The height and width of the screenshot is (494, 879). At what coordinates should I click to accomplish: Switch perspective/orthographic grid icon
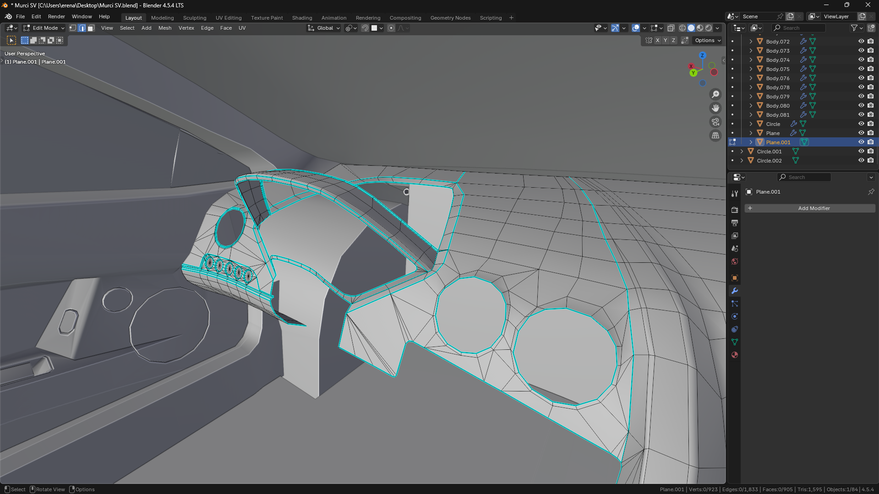click(715, 136)
